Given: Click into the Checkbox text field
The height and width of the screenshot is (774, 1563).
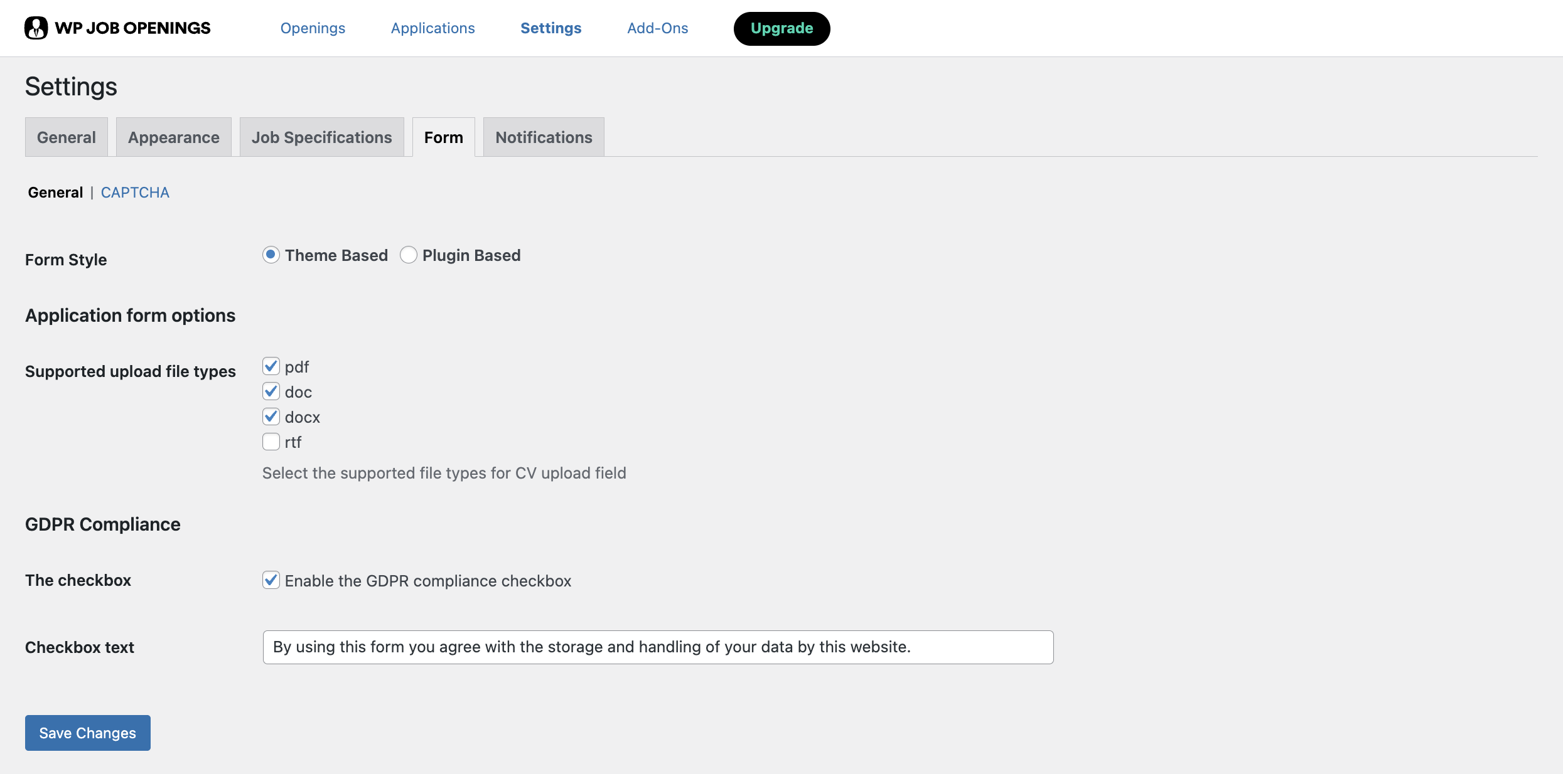Looking at the screenshot, I should point(658,647).
